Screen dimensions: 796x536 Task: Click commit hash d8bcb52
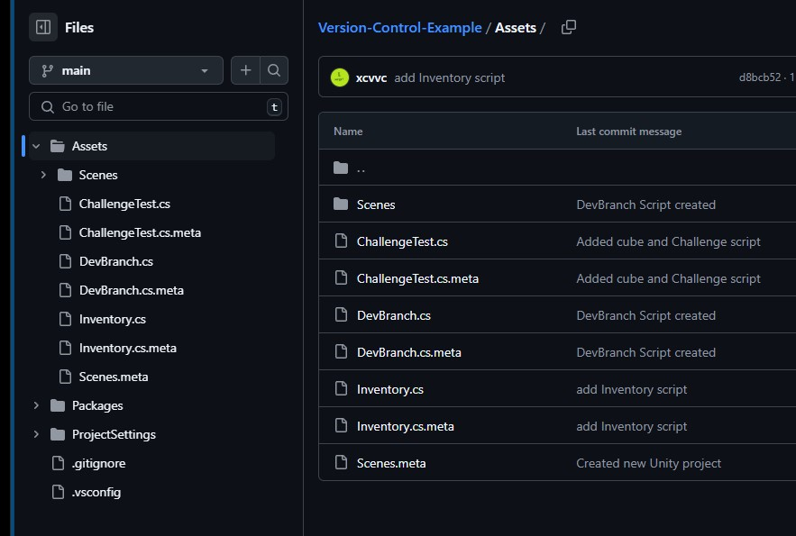[x=759, y=77]
